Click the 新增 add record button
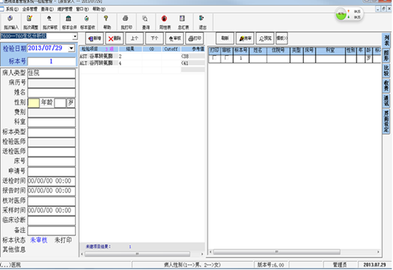Screen dimensions: 393x270 pyautogui.click(x=94, y=38)
